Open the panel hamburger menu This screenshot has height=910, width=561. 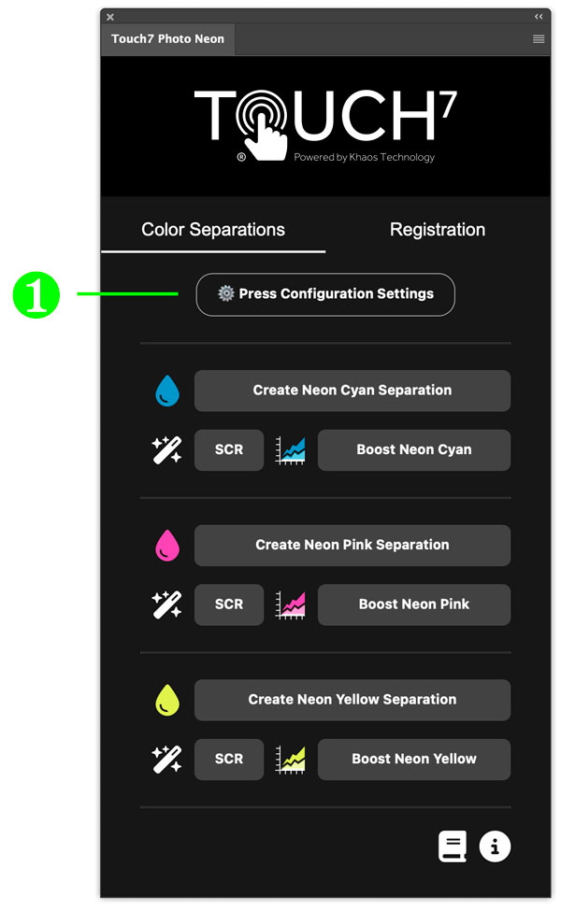click(x=539, y=39)
